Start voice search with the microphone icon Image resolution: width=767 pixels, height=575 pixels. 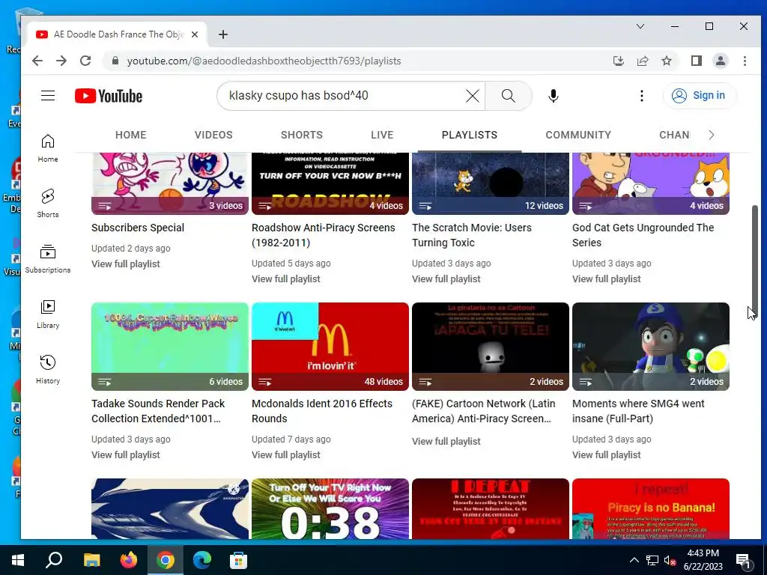[554, 96]
